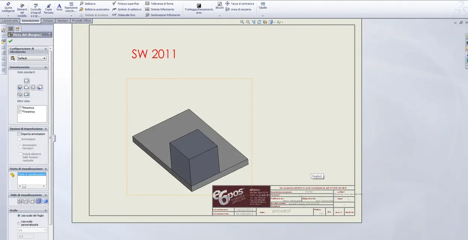
Task: Collapse Stato di visualizzazione section
Action: tap(46, 169)
